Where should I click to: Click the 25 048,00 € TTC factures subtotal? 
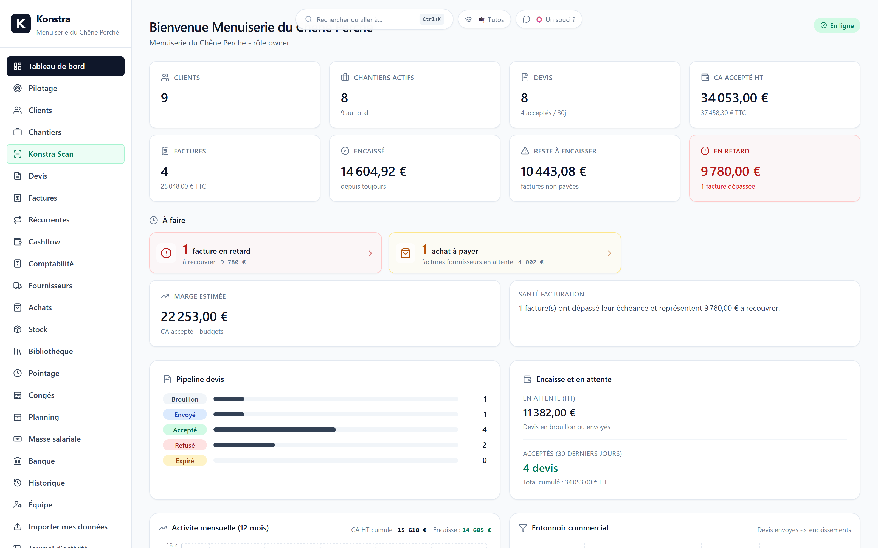[x=183, y=186]
